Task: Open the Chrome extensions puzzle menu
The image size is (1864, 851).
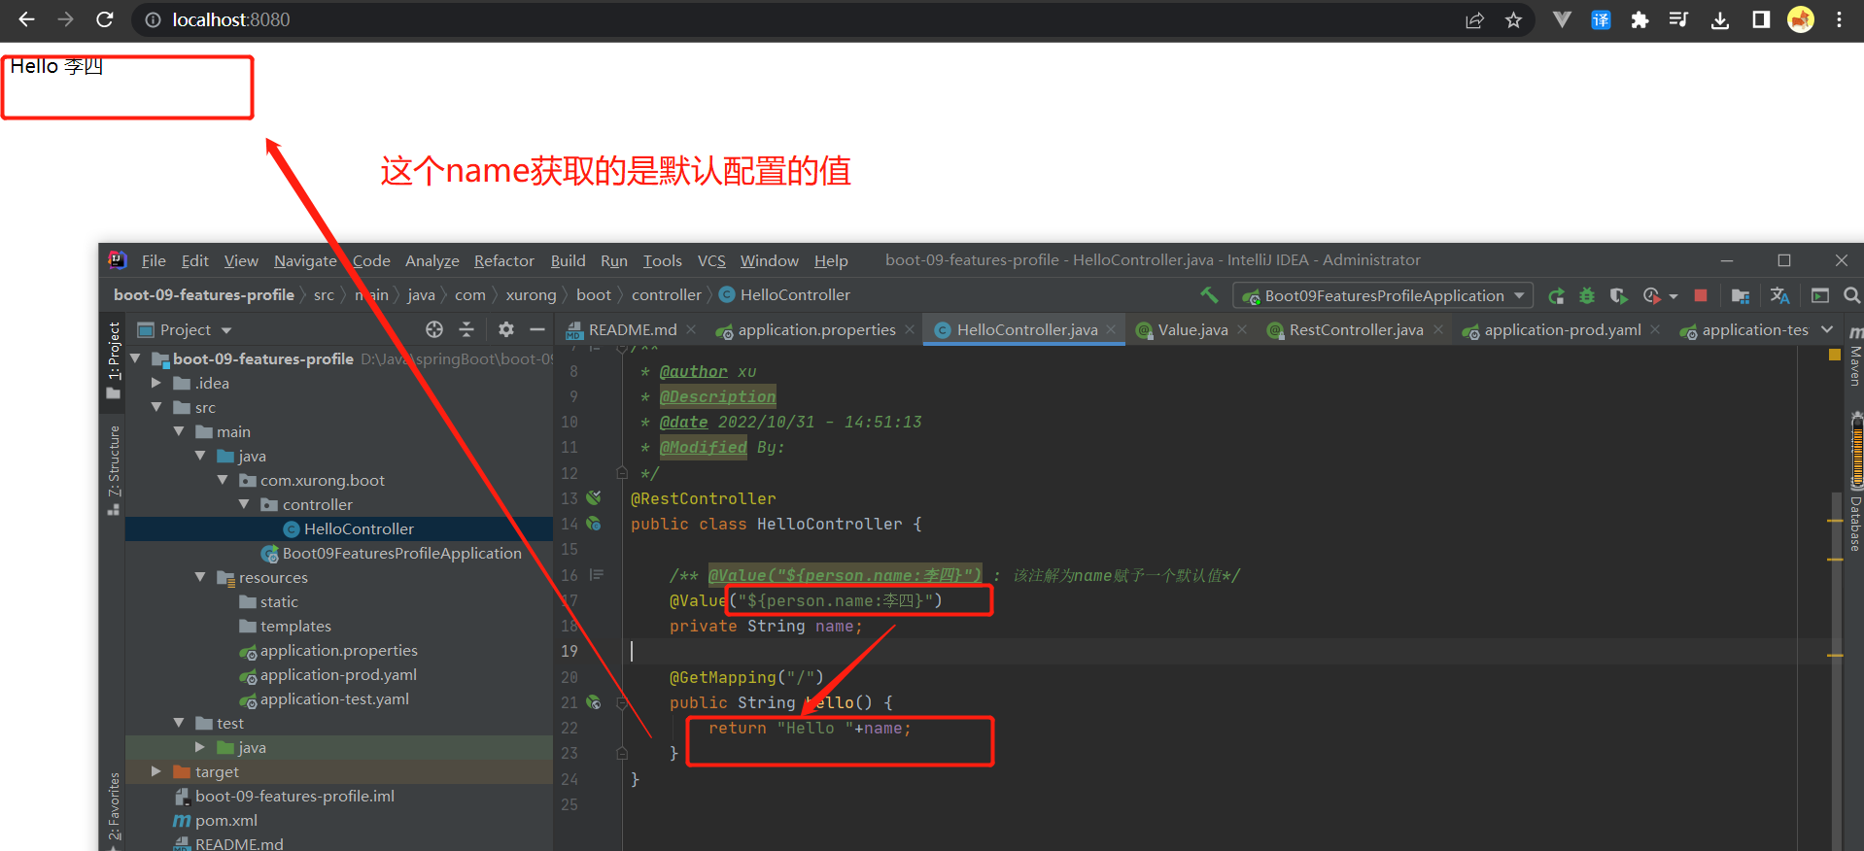Action: [1640, 19]
